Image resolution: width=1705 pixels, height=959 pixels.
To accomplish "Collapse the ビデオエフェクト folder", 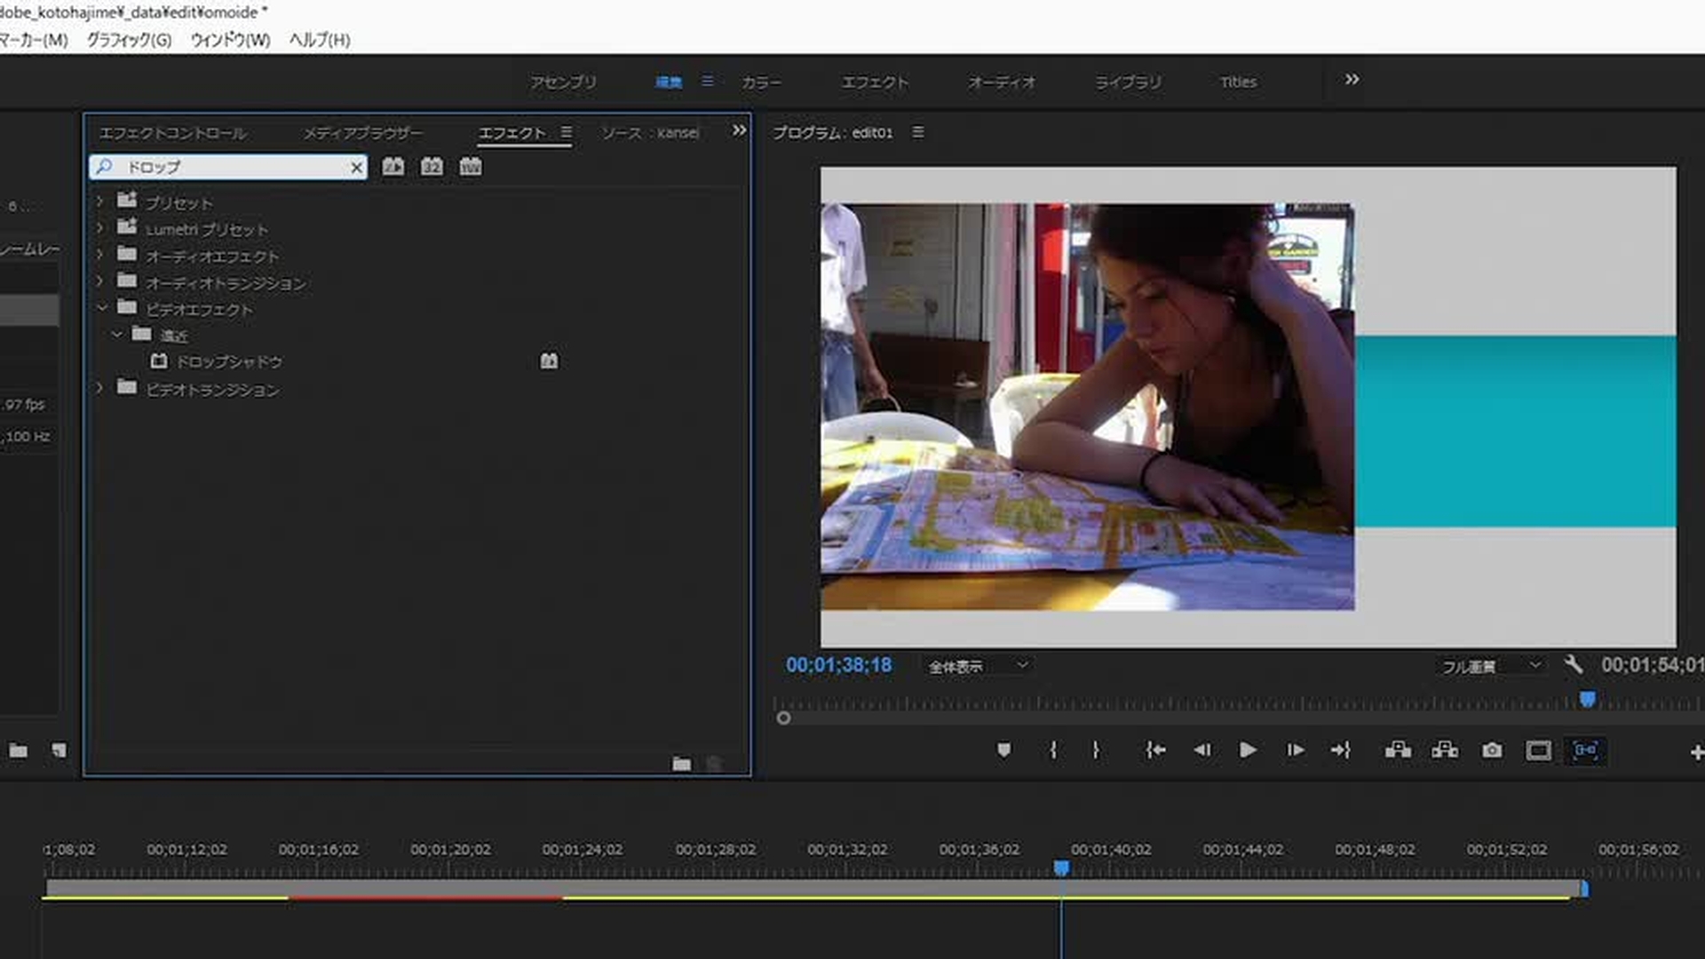I will 101,308.
